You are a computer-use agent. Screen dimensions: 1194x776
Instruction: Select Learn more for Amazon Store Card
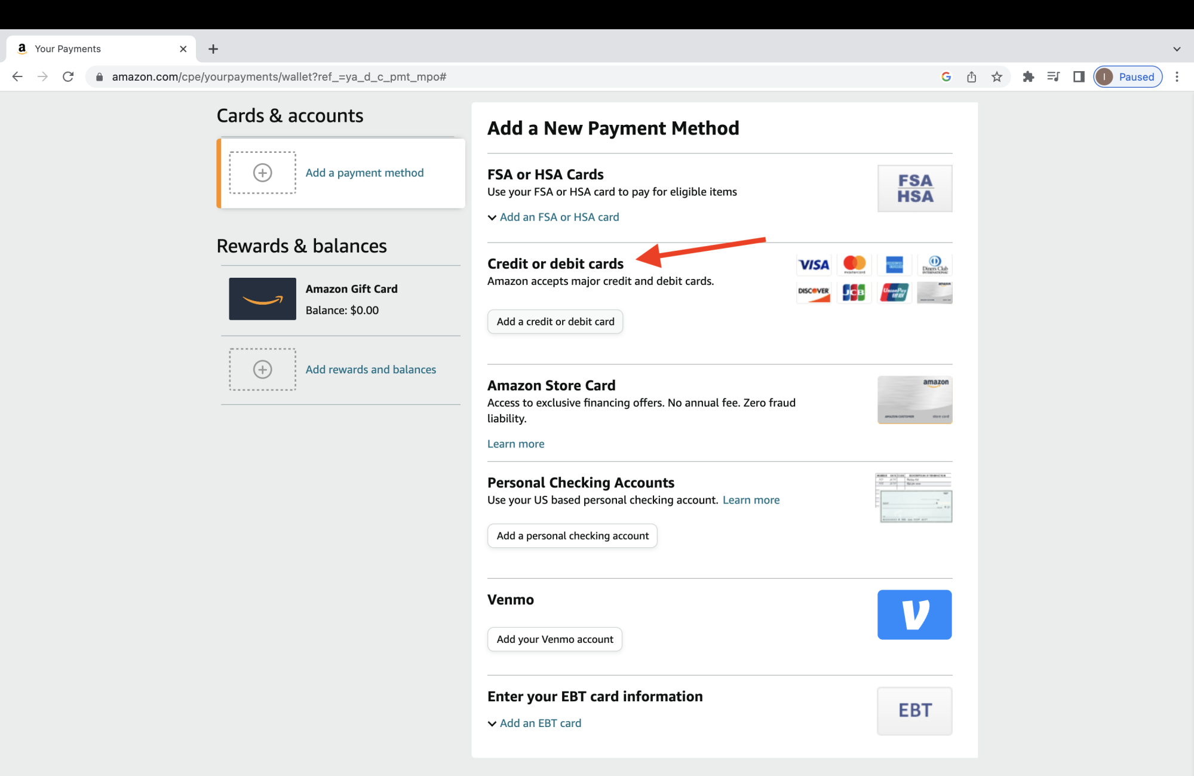coord(515,443)
